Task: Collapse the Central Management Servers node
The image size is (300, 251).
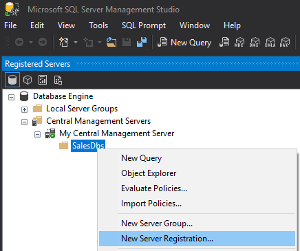Action: (x=24, y=122)
